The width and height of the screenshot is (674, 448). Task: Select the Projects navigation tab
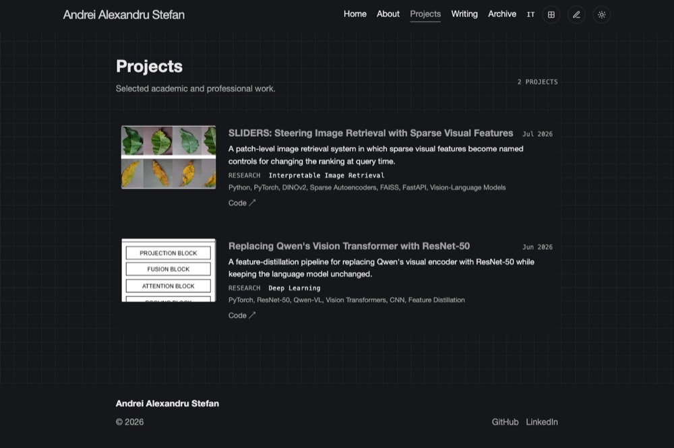425,14
